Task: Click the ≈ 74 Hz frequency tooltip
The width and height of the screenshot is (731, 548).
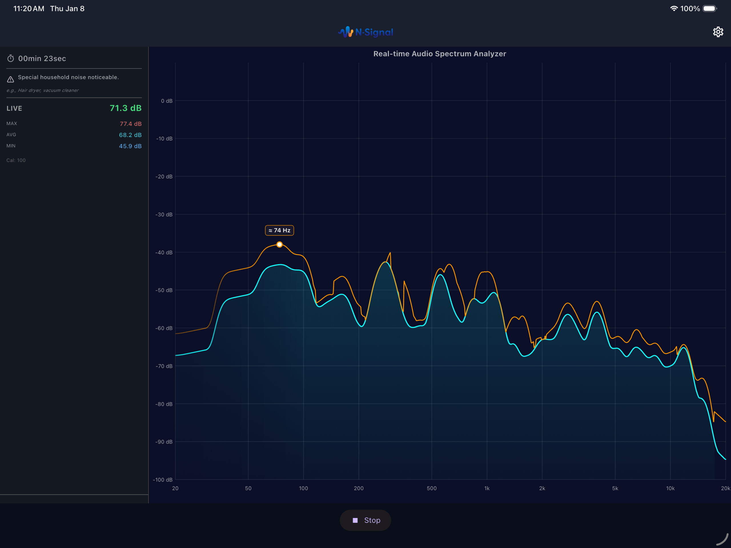Action: coord(279,230)
